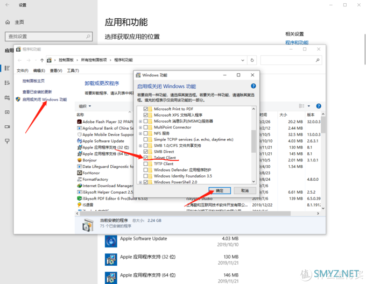Open the 查看(V) menu

56,70
